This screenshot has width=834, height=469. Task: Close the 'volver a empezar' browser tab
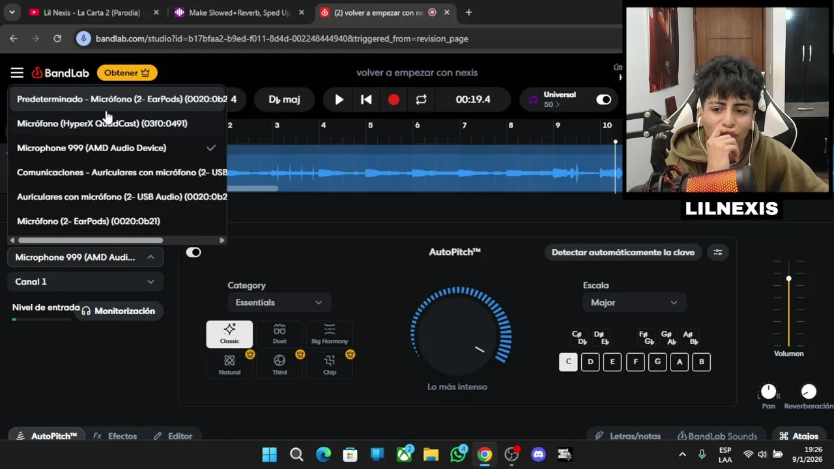446,12
